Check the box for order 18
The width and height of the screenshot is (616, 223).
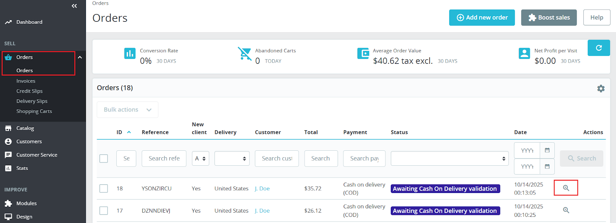pyautogui.click(x=104, y=188)
